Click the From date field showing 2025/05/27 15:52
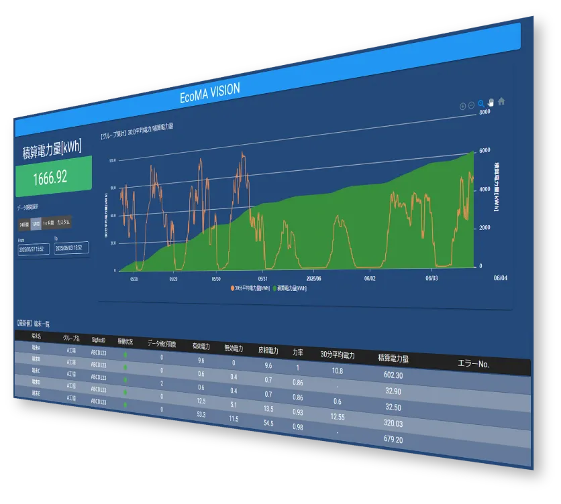 tap(34, 249)
